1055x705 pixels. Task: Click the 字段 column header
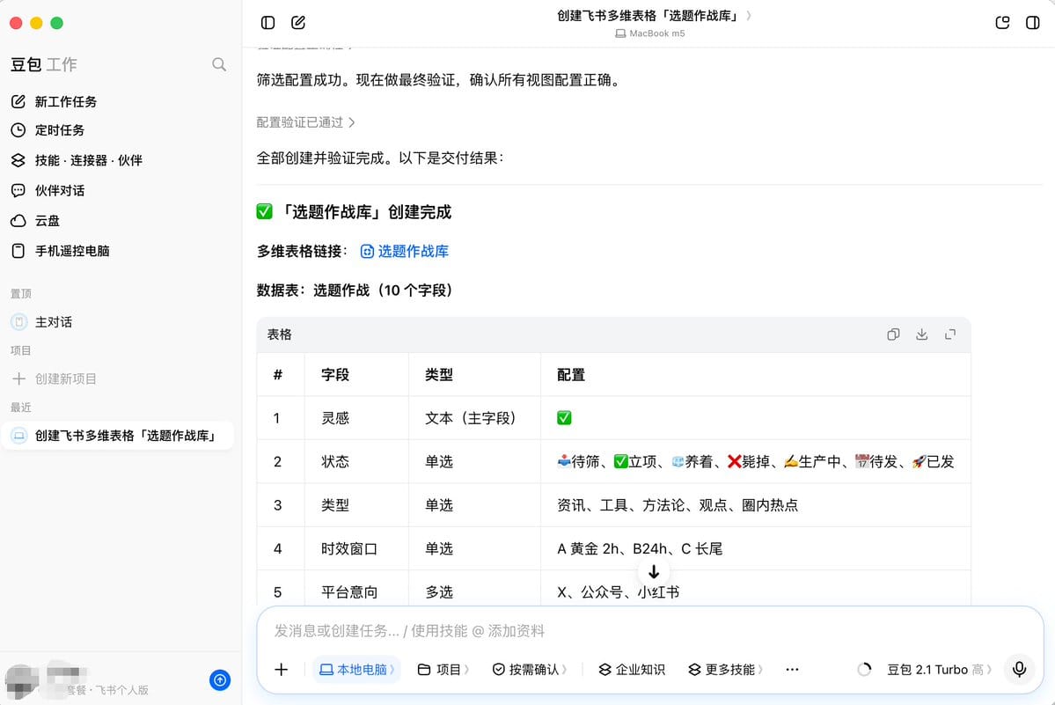[335, 375]
